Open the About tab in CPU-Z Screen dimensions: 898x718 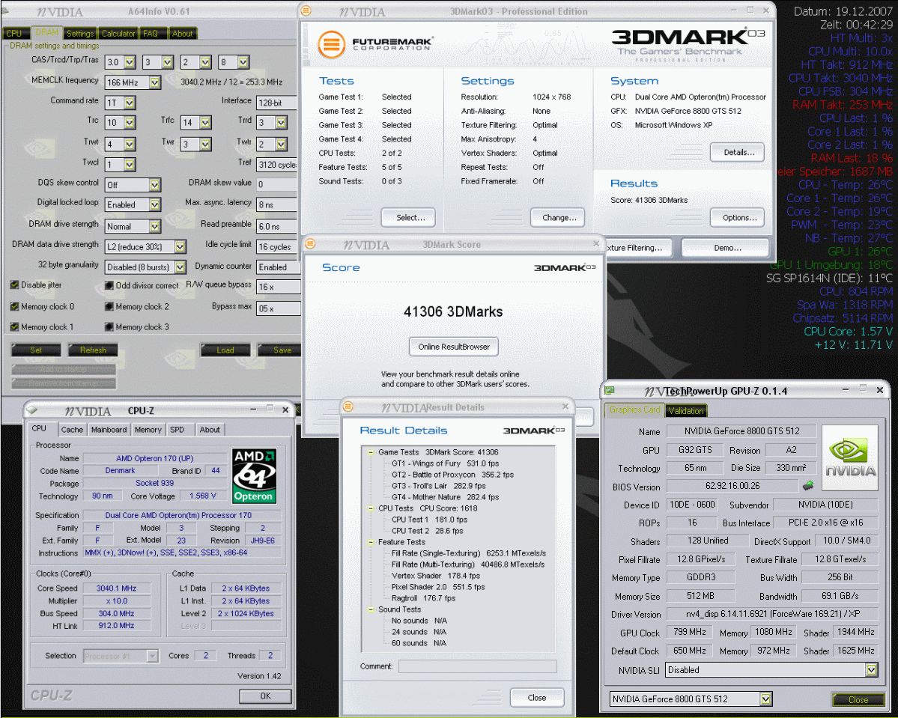210,430
